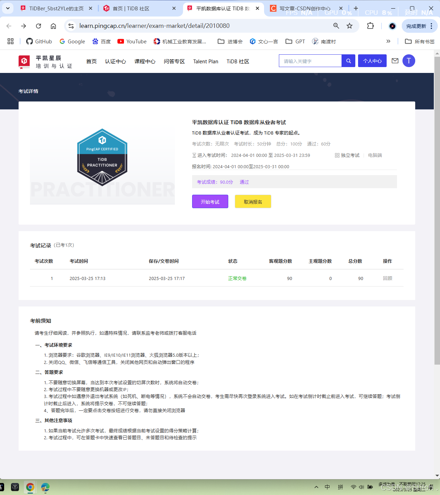The height and width of the screenshot is (495, 440).
Task: Open the T user avatar
Action: [409, 61]
